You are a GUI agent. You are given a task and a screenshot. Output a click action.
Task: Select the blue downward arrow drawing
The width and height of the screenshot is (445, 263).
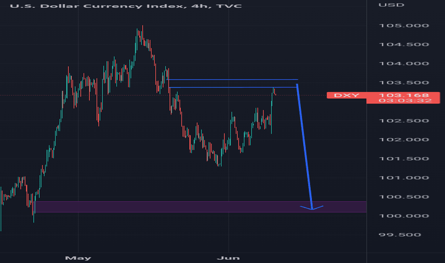[305, 146]
